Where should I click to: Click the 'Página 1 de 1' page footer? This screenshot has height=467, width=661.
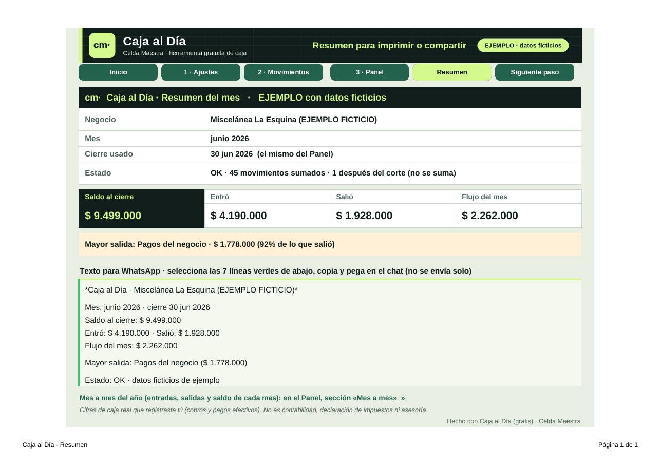point(618,445)
